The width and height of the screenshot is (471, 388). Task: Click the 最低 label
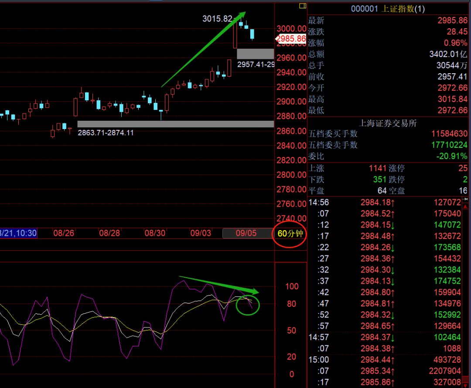point(316,110)
